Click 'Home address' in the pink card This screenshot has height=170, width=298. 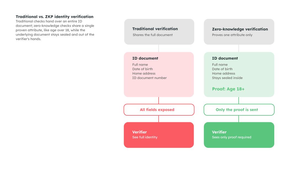click(x=144, y=73)
